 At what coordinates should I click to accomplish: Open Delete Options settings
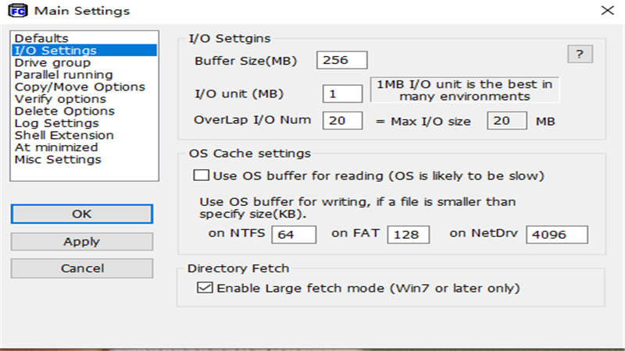pyautogui.click(x=64, y=111)
